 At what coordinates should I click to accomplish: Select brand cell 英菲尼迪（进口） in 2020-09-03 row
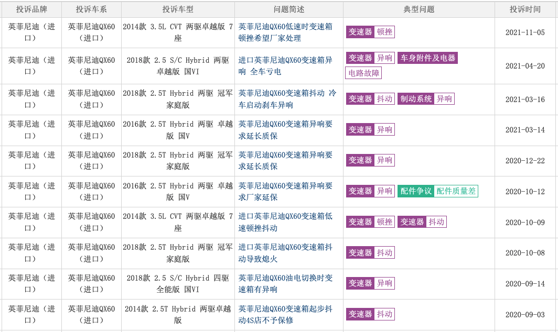pyautogui.click(x=31, y=315)
